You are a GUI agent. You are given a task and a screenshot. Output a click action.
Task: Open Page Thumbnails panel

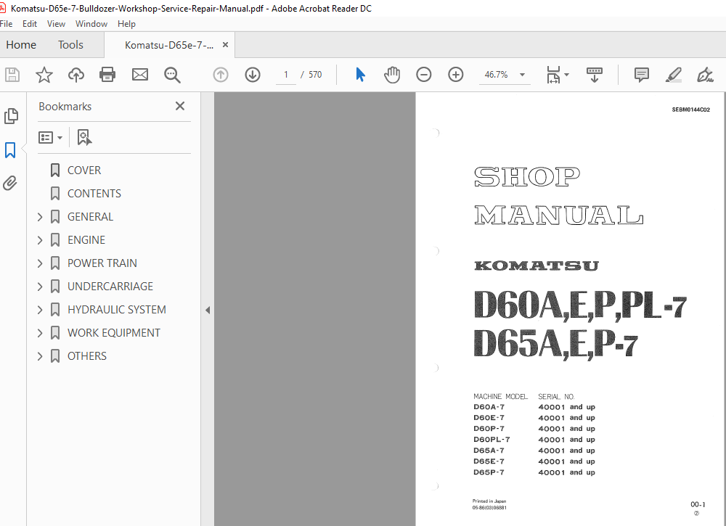tap(11, 116)
